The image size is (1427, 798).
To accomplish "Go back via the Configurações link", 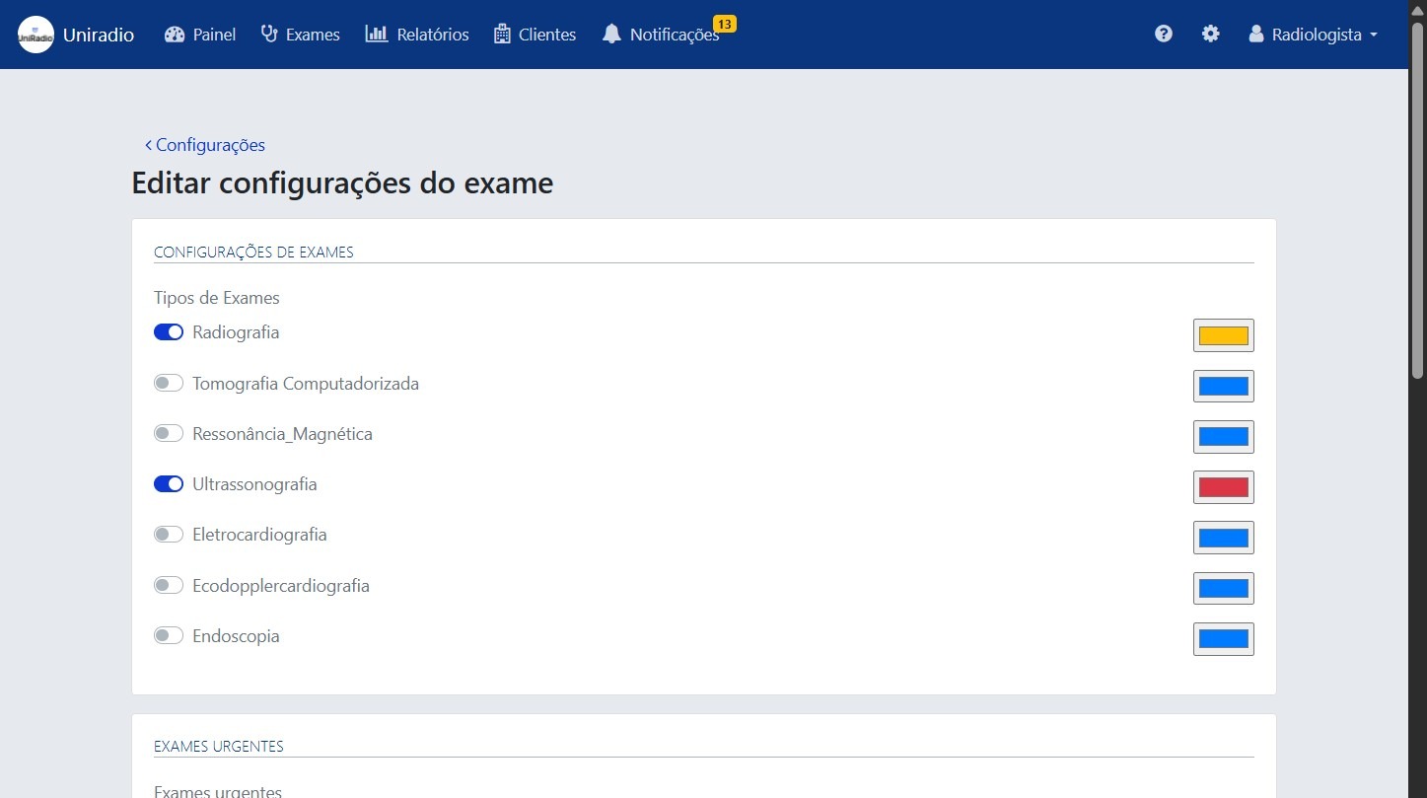I will click(205, 145).
